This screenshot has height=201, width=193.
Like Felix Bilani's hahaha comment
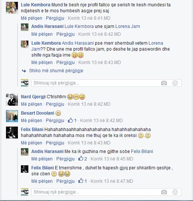[31, 143]
